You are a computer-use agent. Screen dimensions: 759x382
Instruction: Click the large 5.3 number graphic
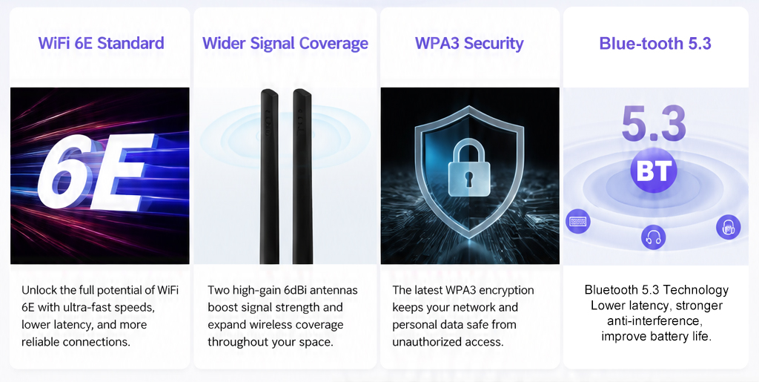click(x=654, y=125)
